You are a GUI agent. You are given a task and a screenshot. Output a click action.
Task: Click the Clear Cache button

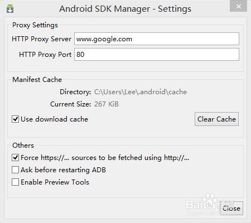point(216,119)
